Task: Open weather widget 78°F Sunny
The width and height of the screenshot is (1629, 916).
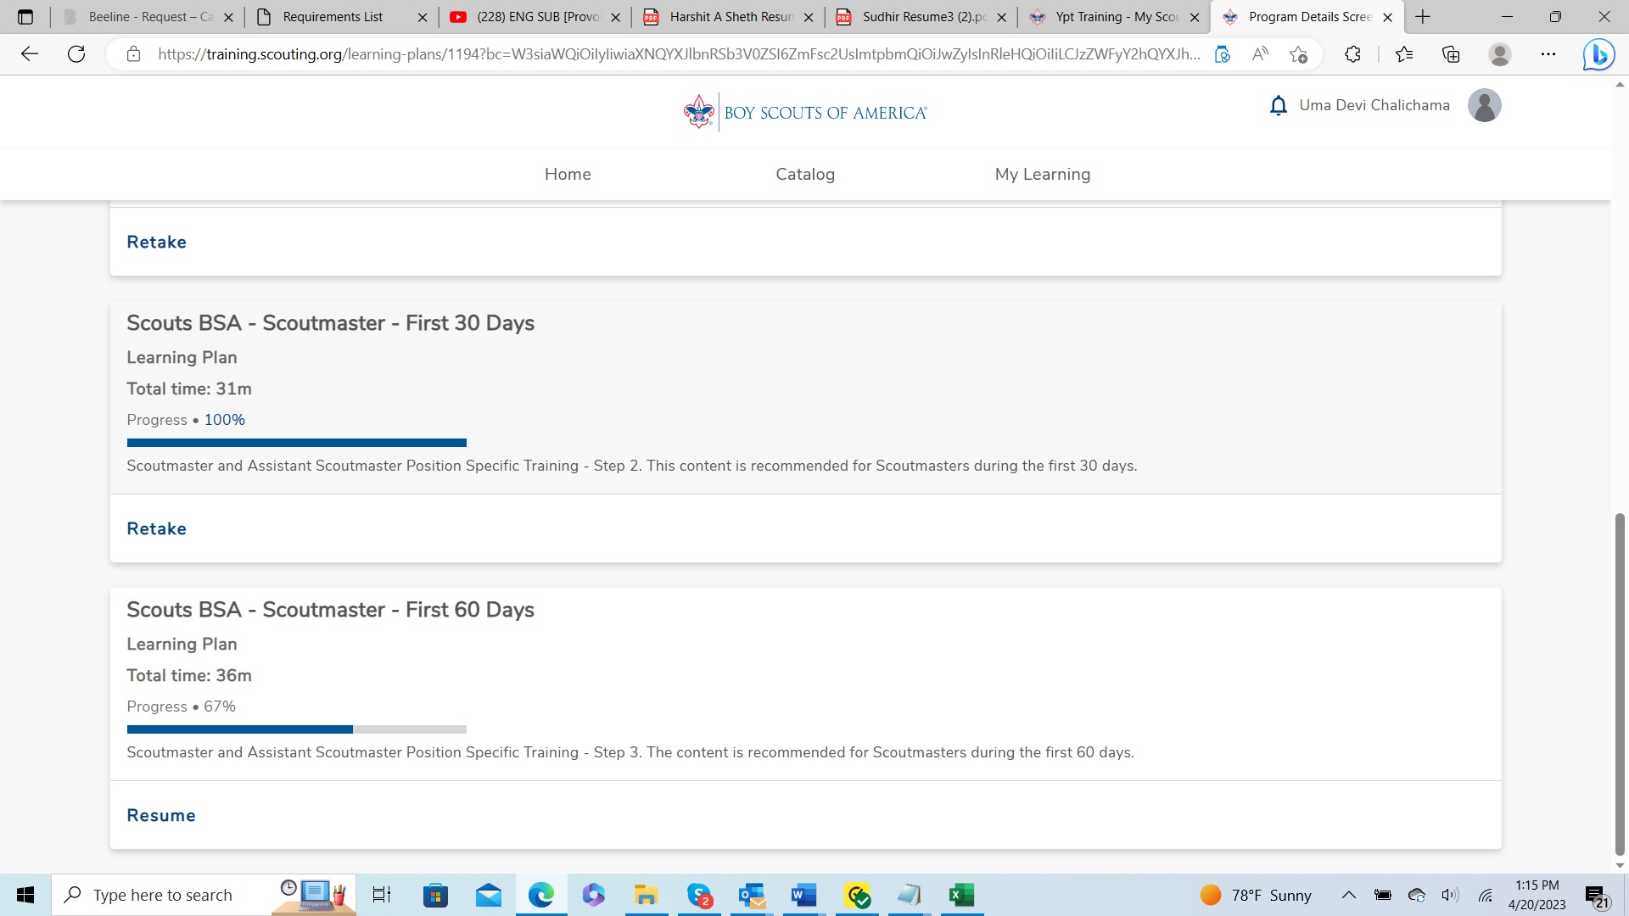Action: click(1256, 895)
